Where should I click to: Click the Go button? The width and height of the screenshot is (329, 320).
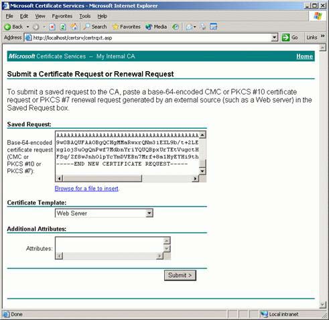click(289, 38)
